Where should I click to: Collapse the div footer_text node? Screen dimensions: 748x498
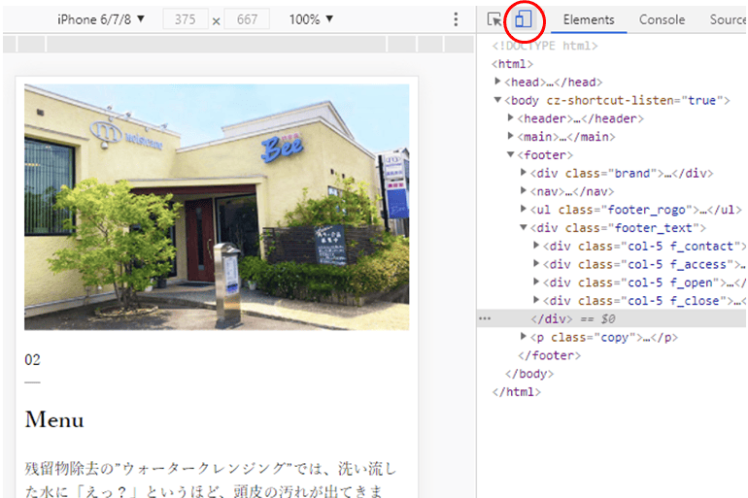524,227
